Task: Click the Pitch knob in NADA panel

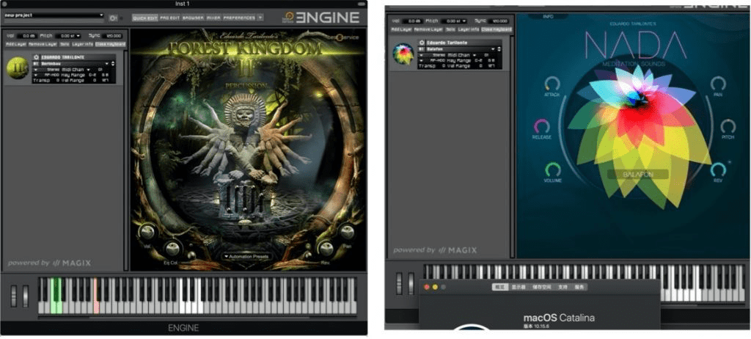Action: [728, 127]
